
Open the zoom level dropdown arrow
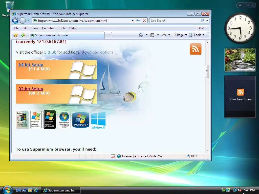click(203, 156)
